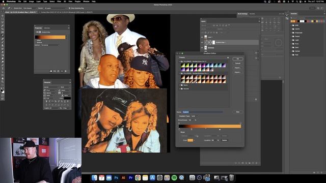
Task: Open Illustrator from the Dock
Action: tap(123, 178)
